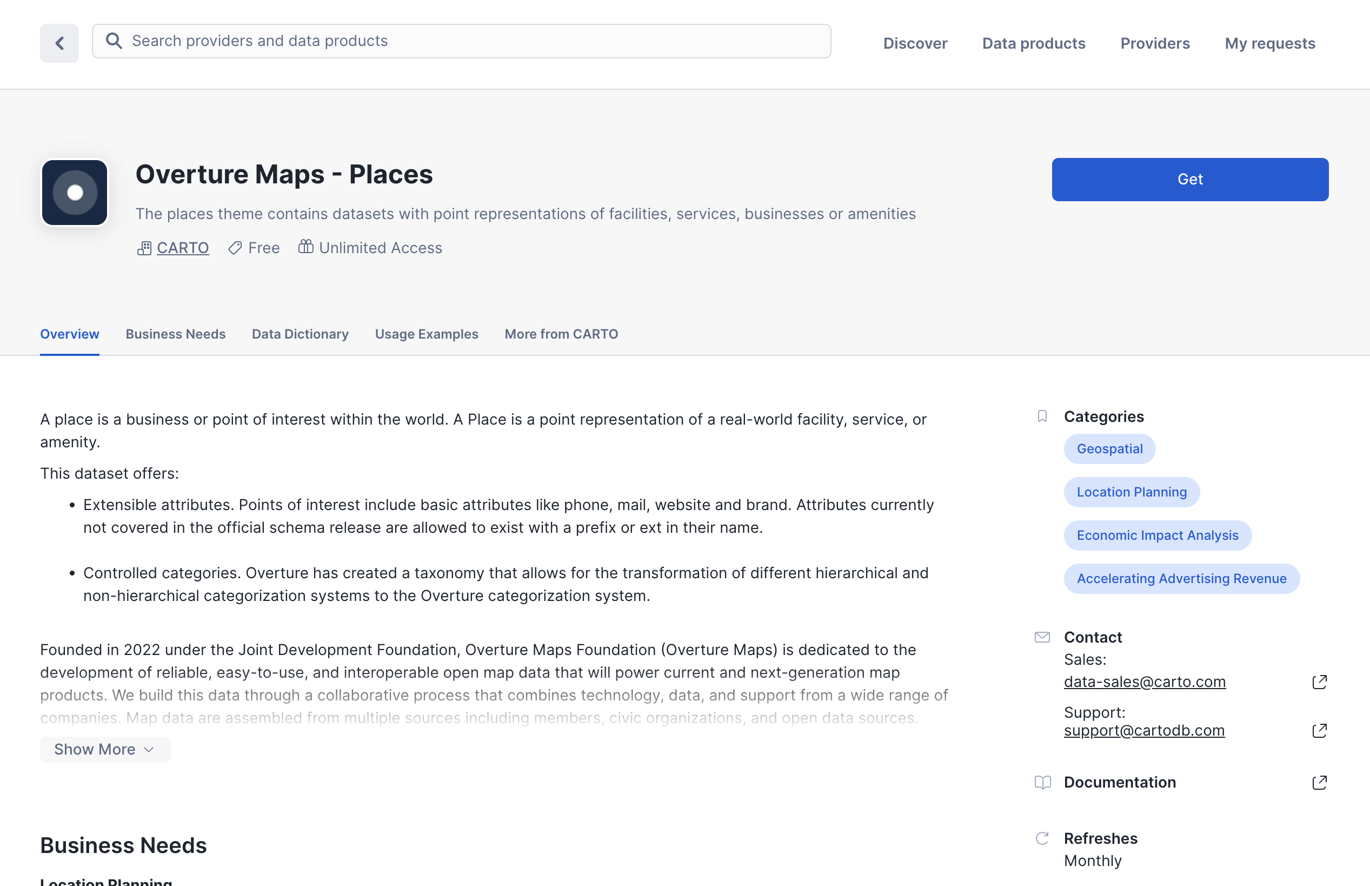The width and height of the screenshot is (1370, 886).
Task: Click the Free pricing label
Action: pyautogui.click(x=264, y=248)
